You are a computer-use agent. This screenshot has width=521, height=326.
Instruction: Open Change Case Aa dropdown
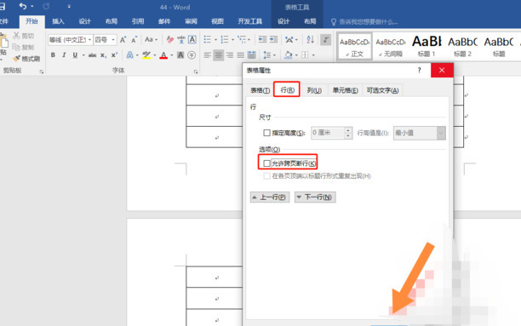151,39
